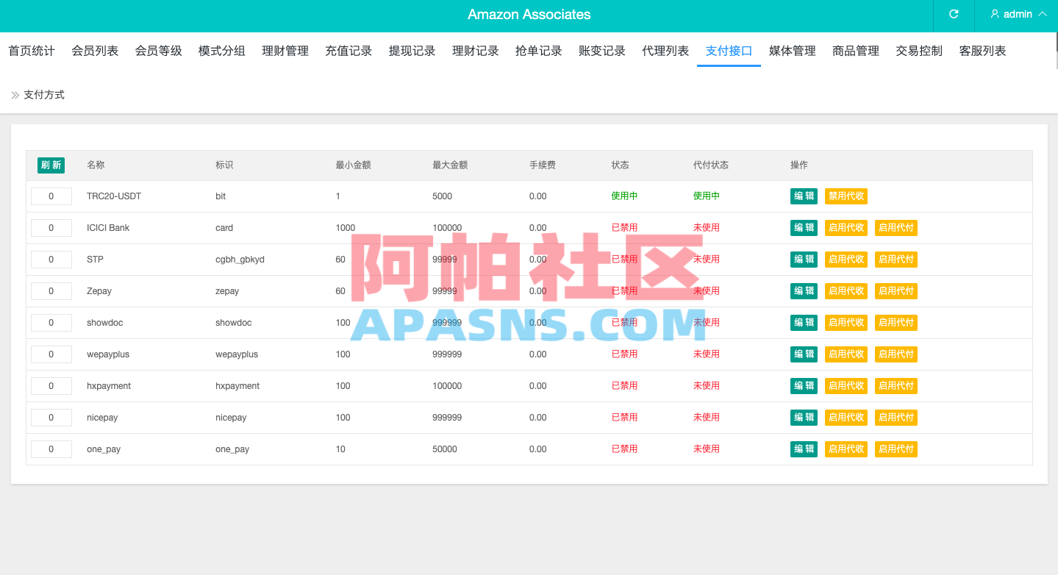Enable 启用代收 for one_pay

846,449
